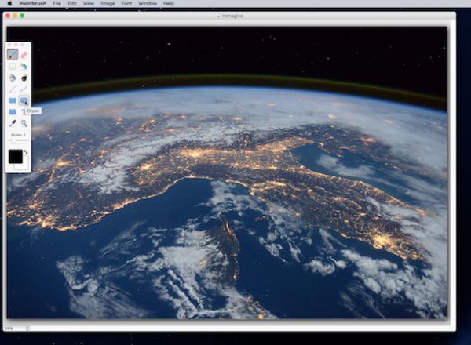
Task: Activate the Eyedropper color picker tool
Action: coord(13,123)
